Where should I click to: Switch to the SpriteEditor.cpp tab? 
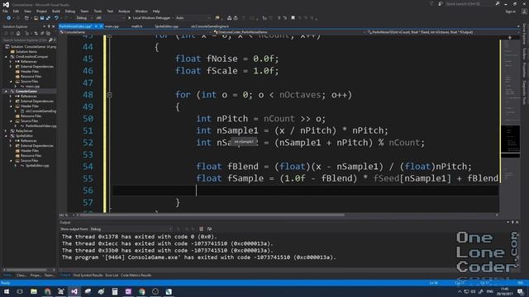(166, 26)
